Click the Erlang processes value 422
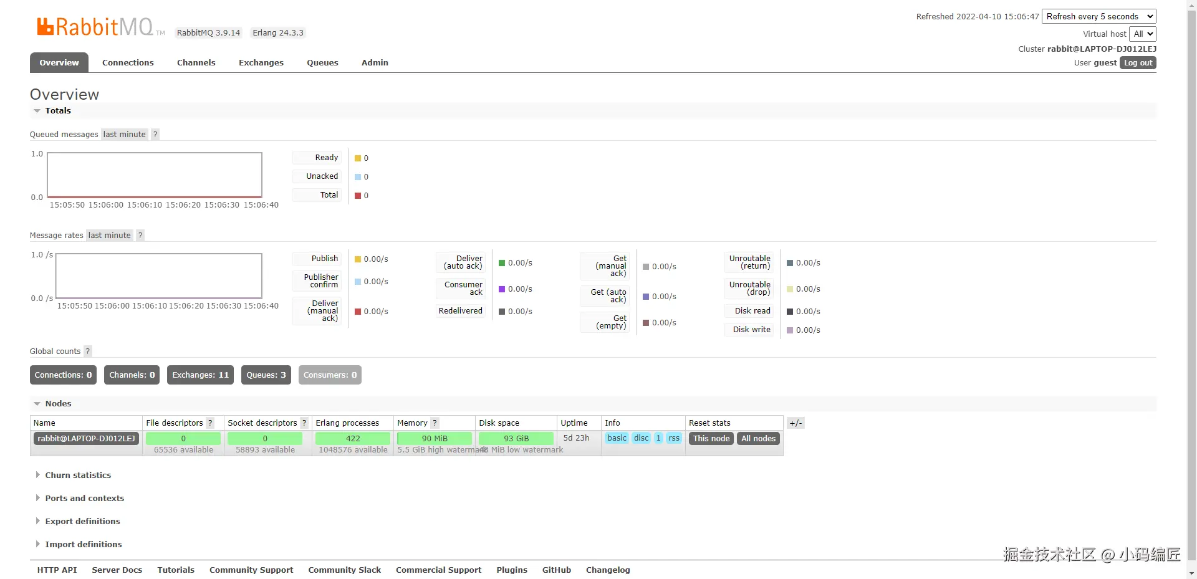The image size is (1197, 579). point(353,439)
